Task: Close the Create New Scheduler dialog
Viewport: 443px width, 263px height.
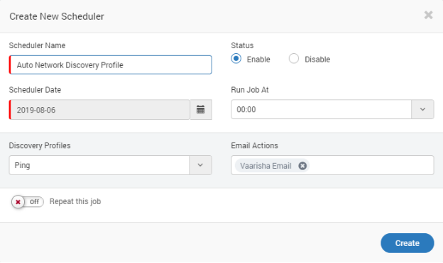Action: point(428,15)
